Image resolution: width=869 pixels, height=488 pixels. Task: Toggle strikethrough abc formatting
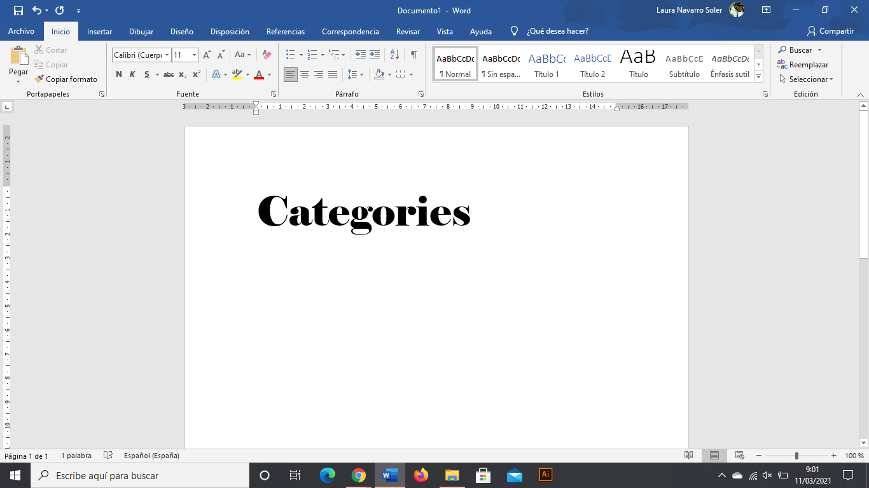(169, 74)
